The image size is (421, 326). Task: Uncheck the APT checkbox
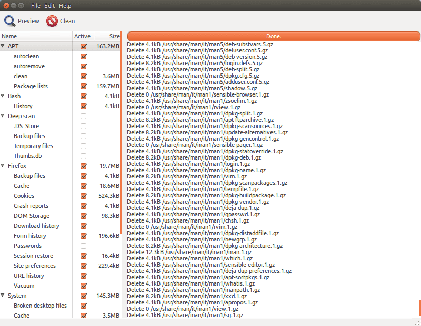(x=84, y=46)
